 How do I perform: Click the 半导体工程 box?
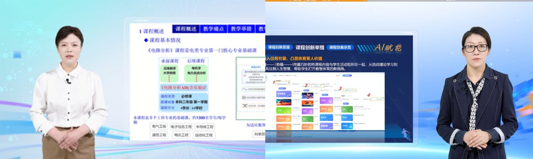click(205, 127)
